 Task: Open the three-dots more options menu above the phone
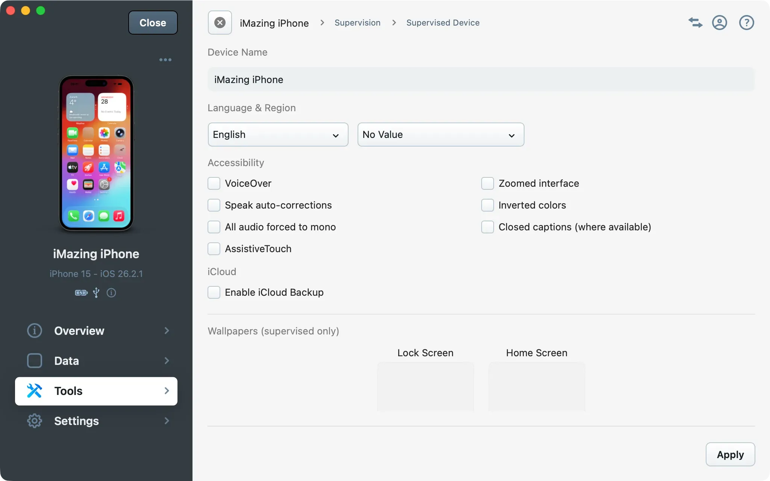[165, 59]
